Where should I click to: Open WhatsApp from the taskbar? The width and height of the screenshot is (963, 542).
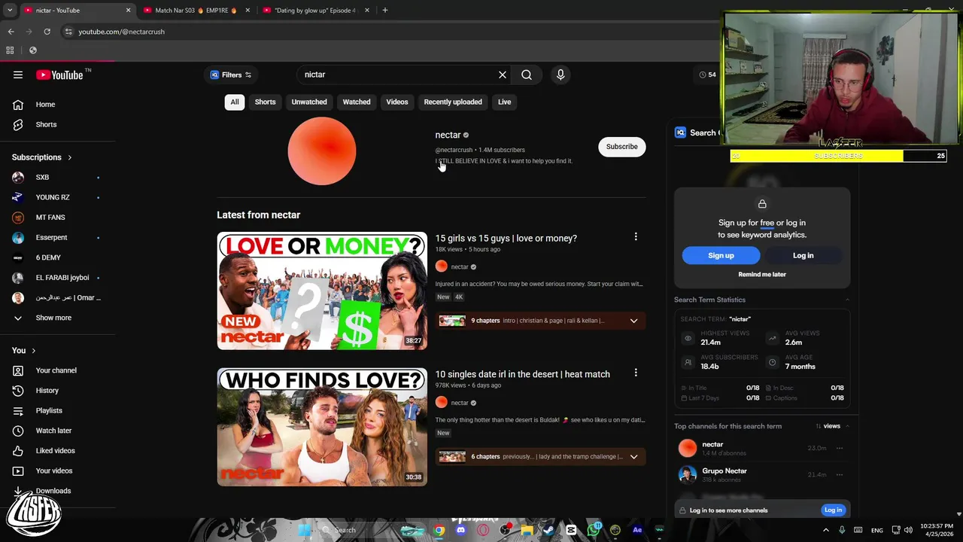click(x=593, y=530)
